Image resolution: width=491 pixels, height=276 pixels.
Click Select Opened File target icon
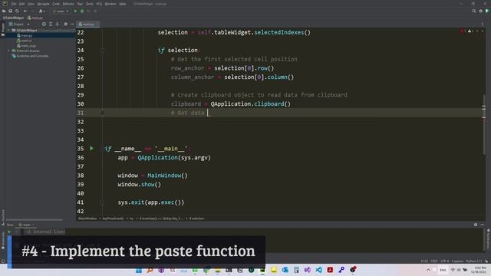click(x=44, y=24)
